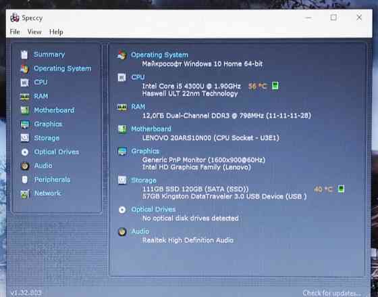Click the 111GB SSD 120GB storage line
The height and width of the screenshot is (297, 378).
point(196,189)
